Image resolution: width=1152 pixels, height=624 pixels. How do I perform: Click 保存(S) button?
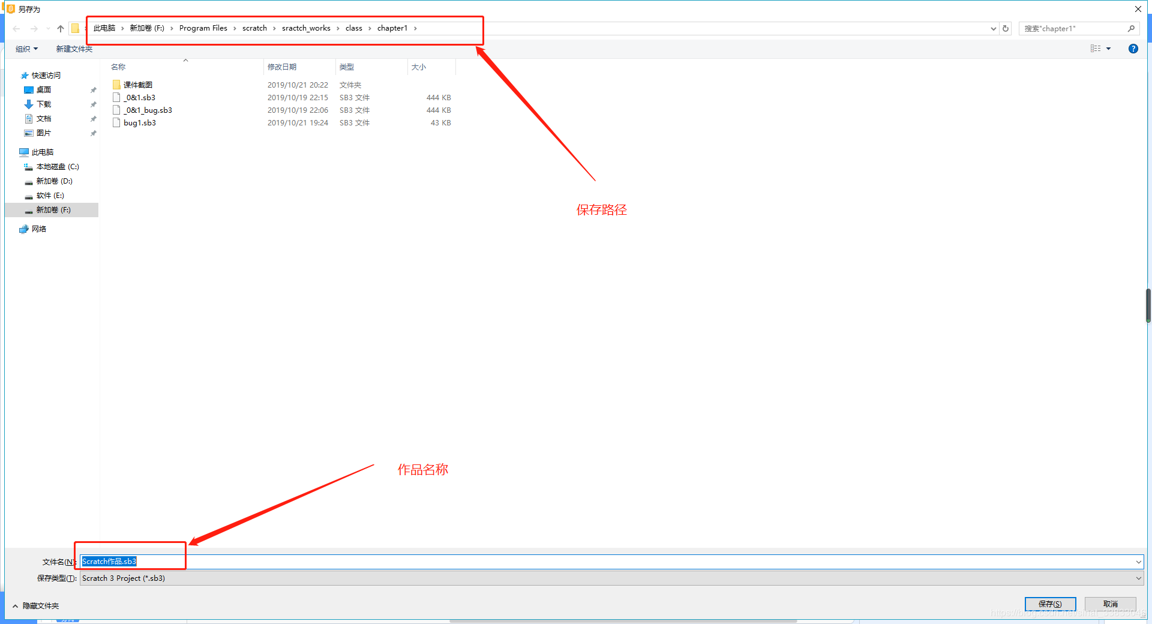coord(1050,604)
